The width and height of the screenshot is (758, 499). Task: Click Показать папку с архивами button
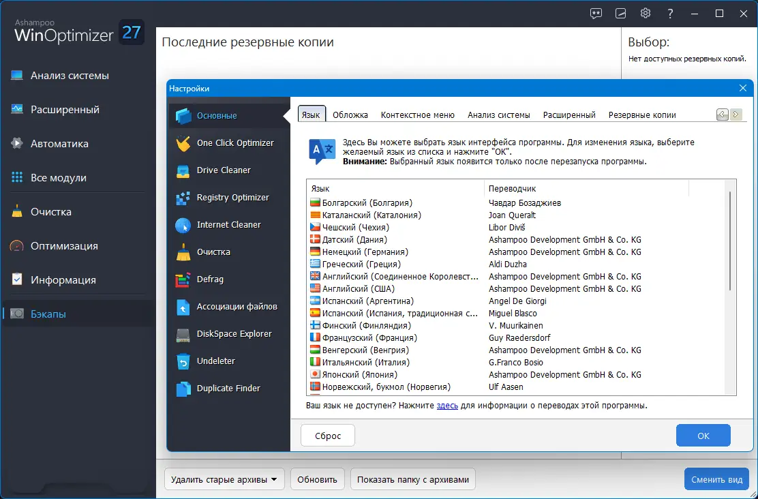pos(413,480)
